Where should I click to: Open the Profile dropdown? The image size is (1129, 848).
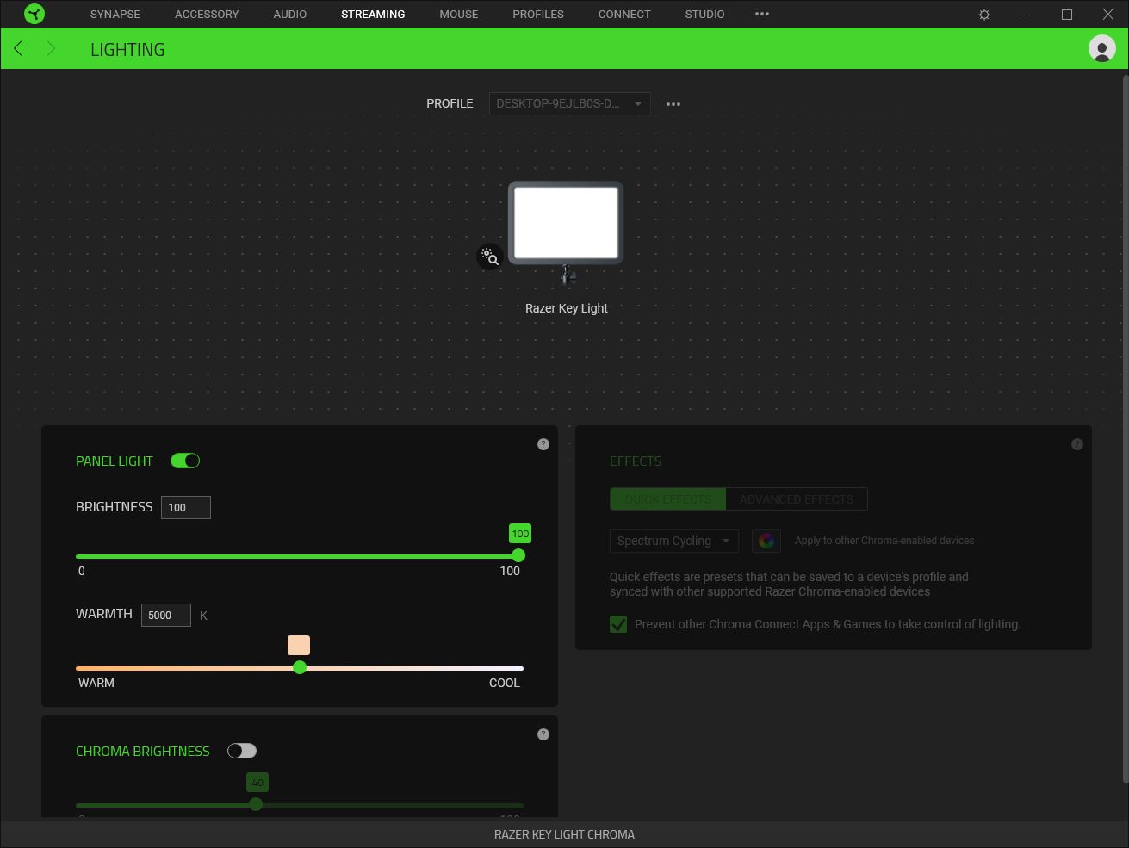pos(569,103)
